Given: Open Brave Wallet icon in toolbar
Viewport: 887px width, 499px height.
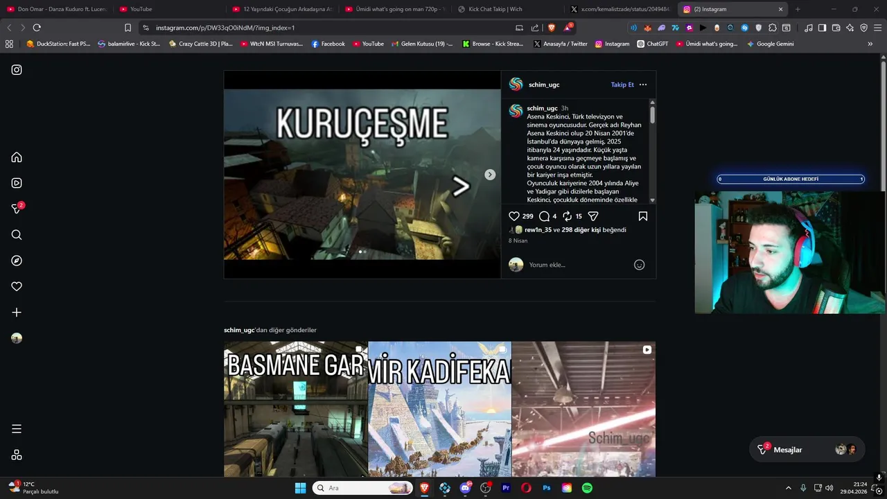Looking at the screenshot, I should click(x=836, y=28).
